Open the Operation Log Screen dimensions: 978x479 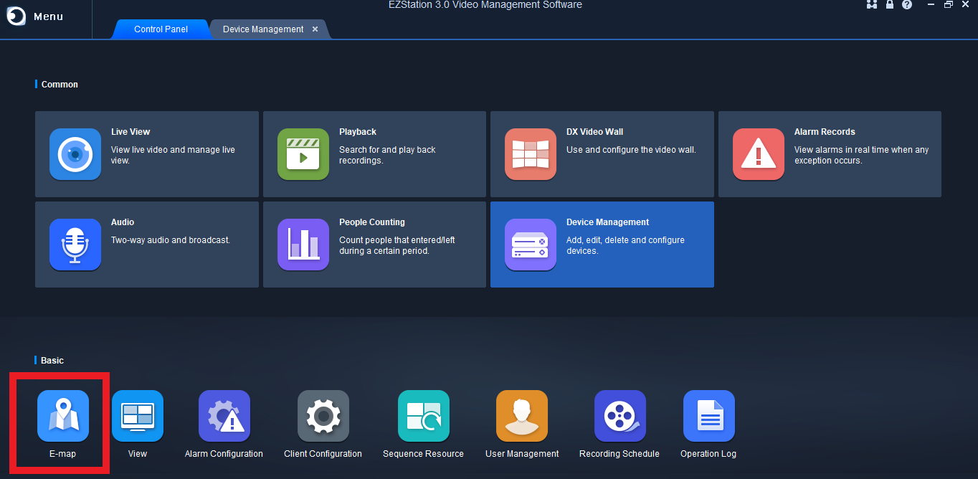[708, 423]
